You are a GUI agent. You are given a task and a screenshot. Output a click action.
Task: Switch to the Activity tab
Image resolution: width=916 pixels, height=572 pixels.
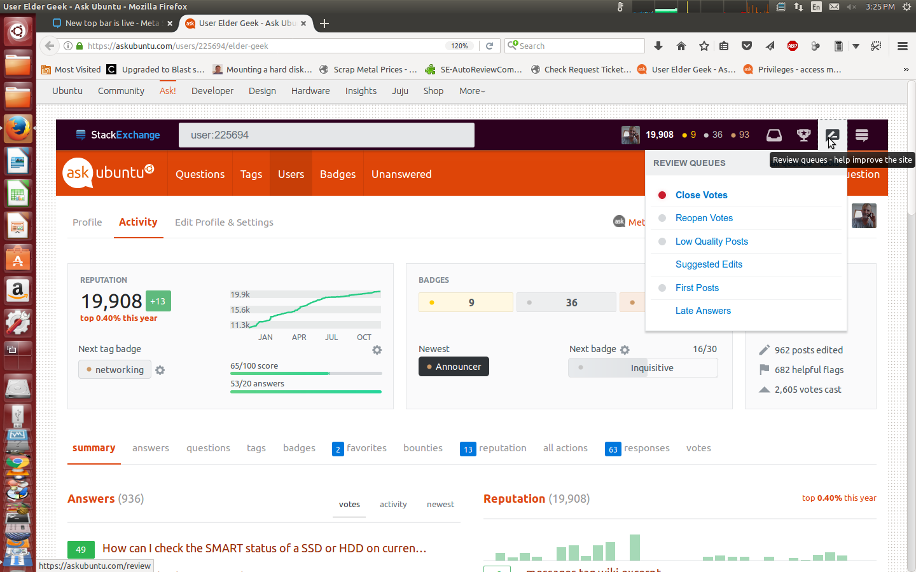pos(138,222)
